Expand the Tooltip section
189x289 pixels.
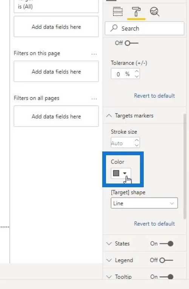click(109, 277)
